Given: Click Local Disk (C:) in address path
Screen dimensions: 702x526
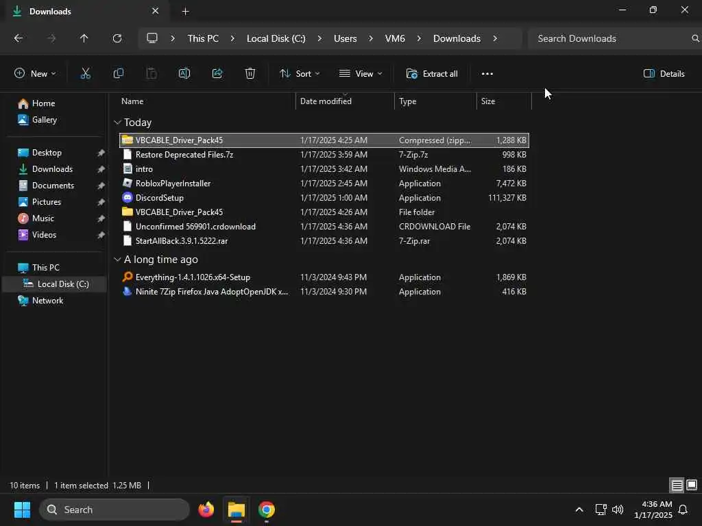Looking at the screenshot, I should (276, 38).
